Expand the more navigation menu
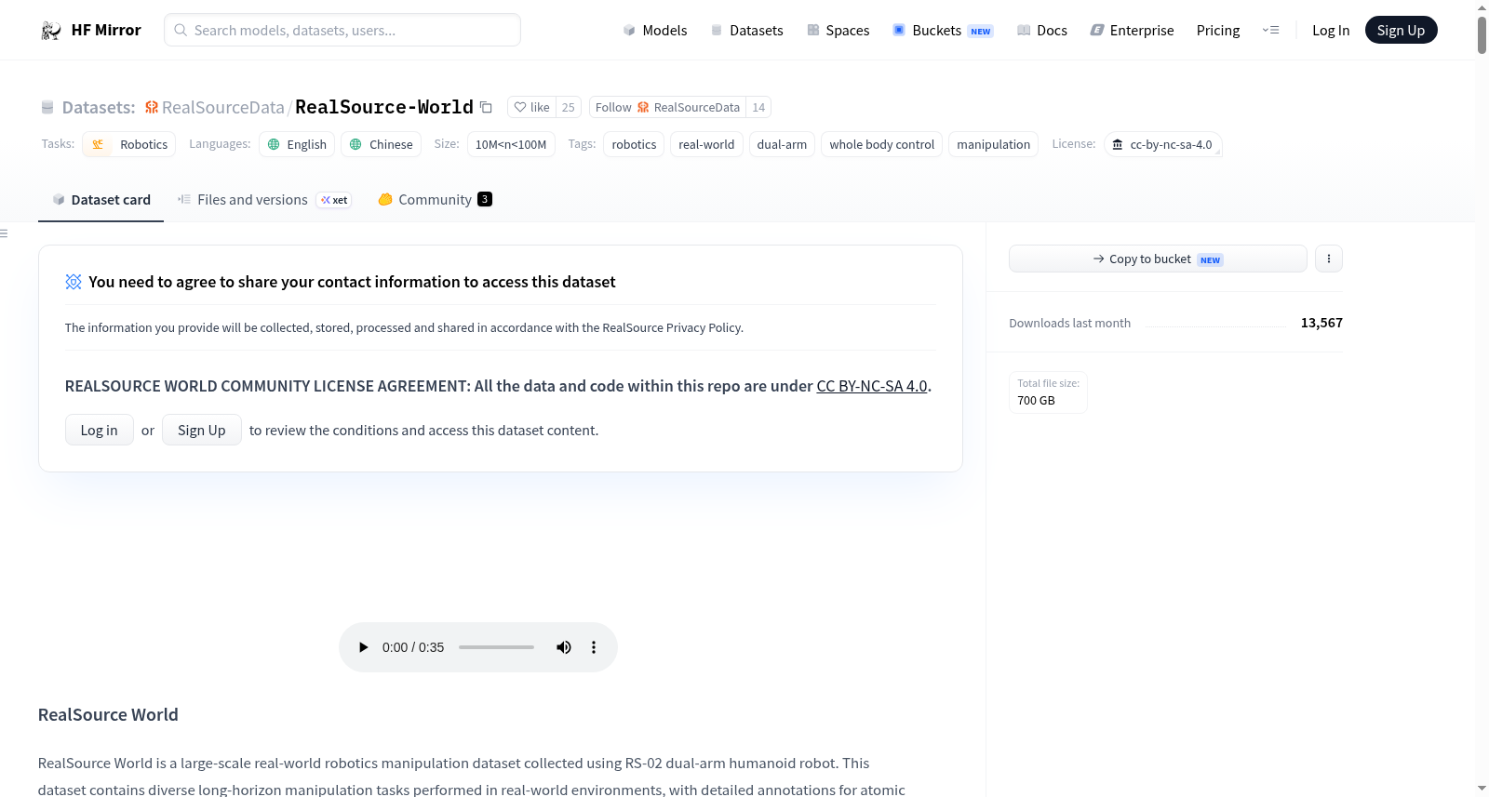 coord(1270,31)
